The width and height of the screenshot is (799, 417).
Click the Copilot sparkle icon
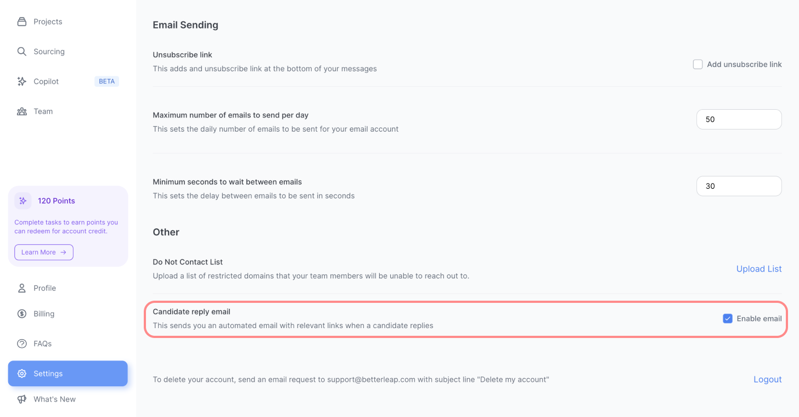tap(22, 81)
